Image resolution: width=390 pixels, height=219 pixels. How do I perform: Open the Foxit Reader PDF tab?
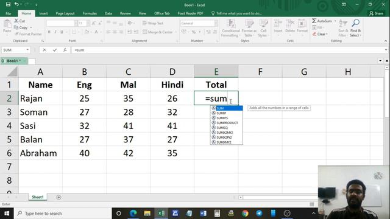190,13
